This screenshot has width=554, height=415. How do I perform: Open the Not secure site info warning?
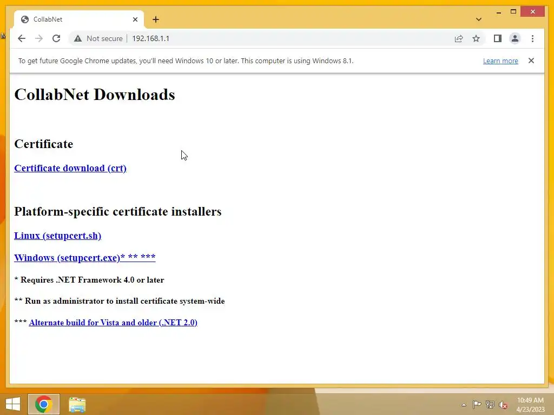click(x=98, y=38)
